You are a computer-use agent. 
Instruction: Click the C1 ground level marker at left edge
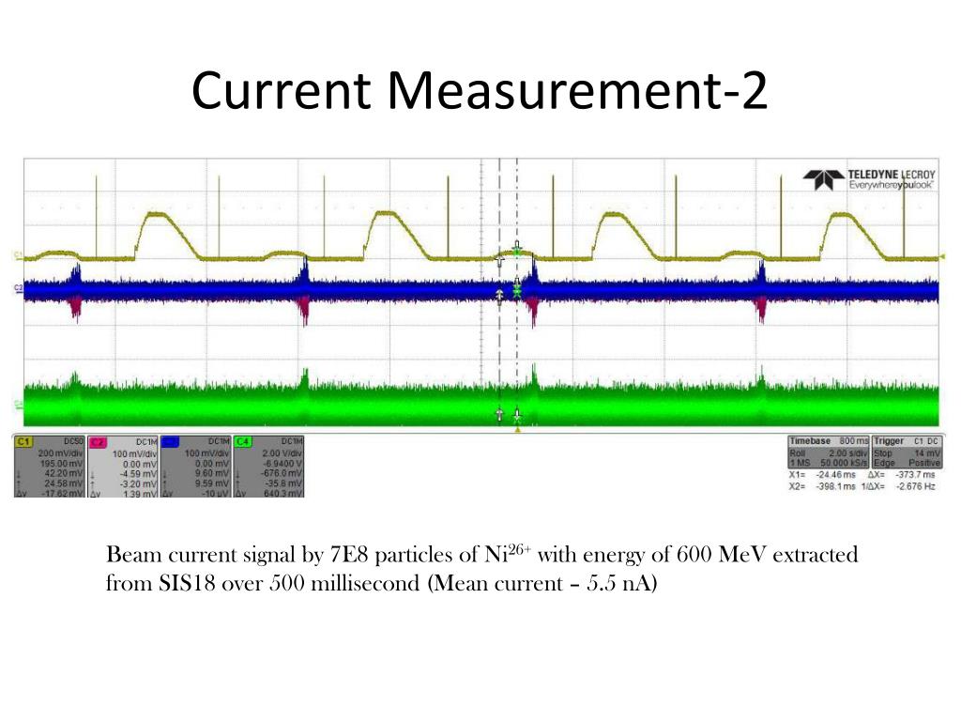pyautogui.click(x=19, y=254)
